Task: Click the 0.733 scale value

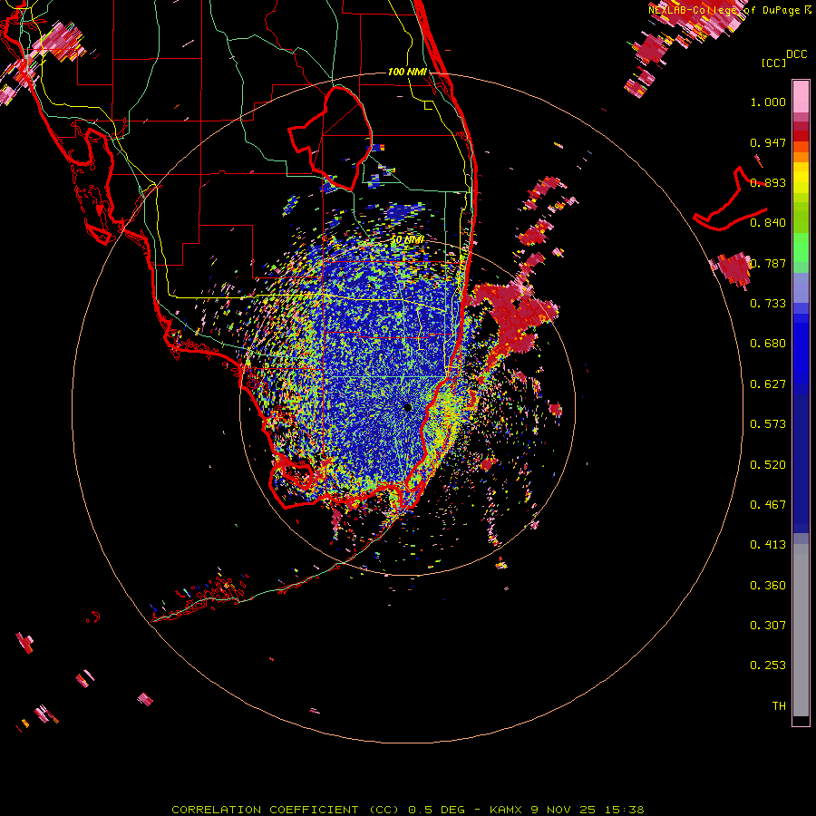Action: coord(768,304)
